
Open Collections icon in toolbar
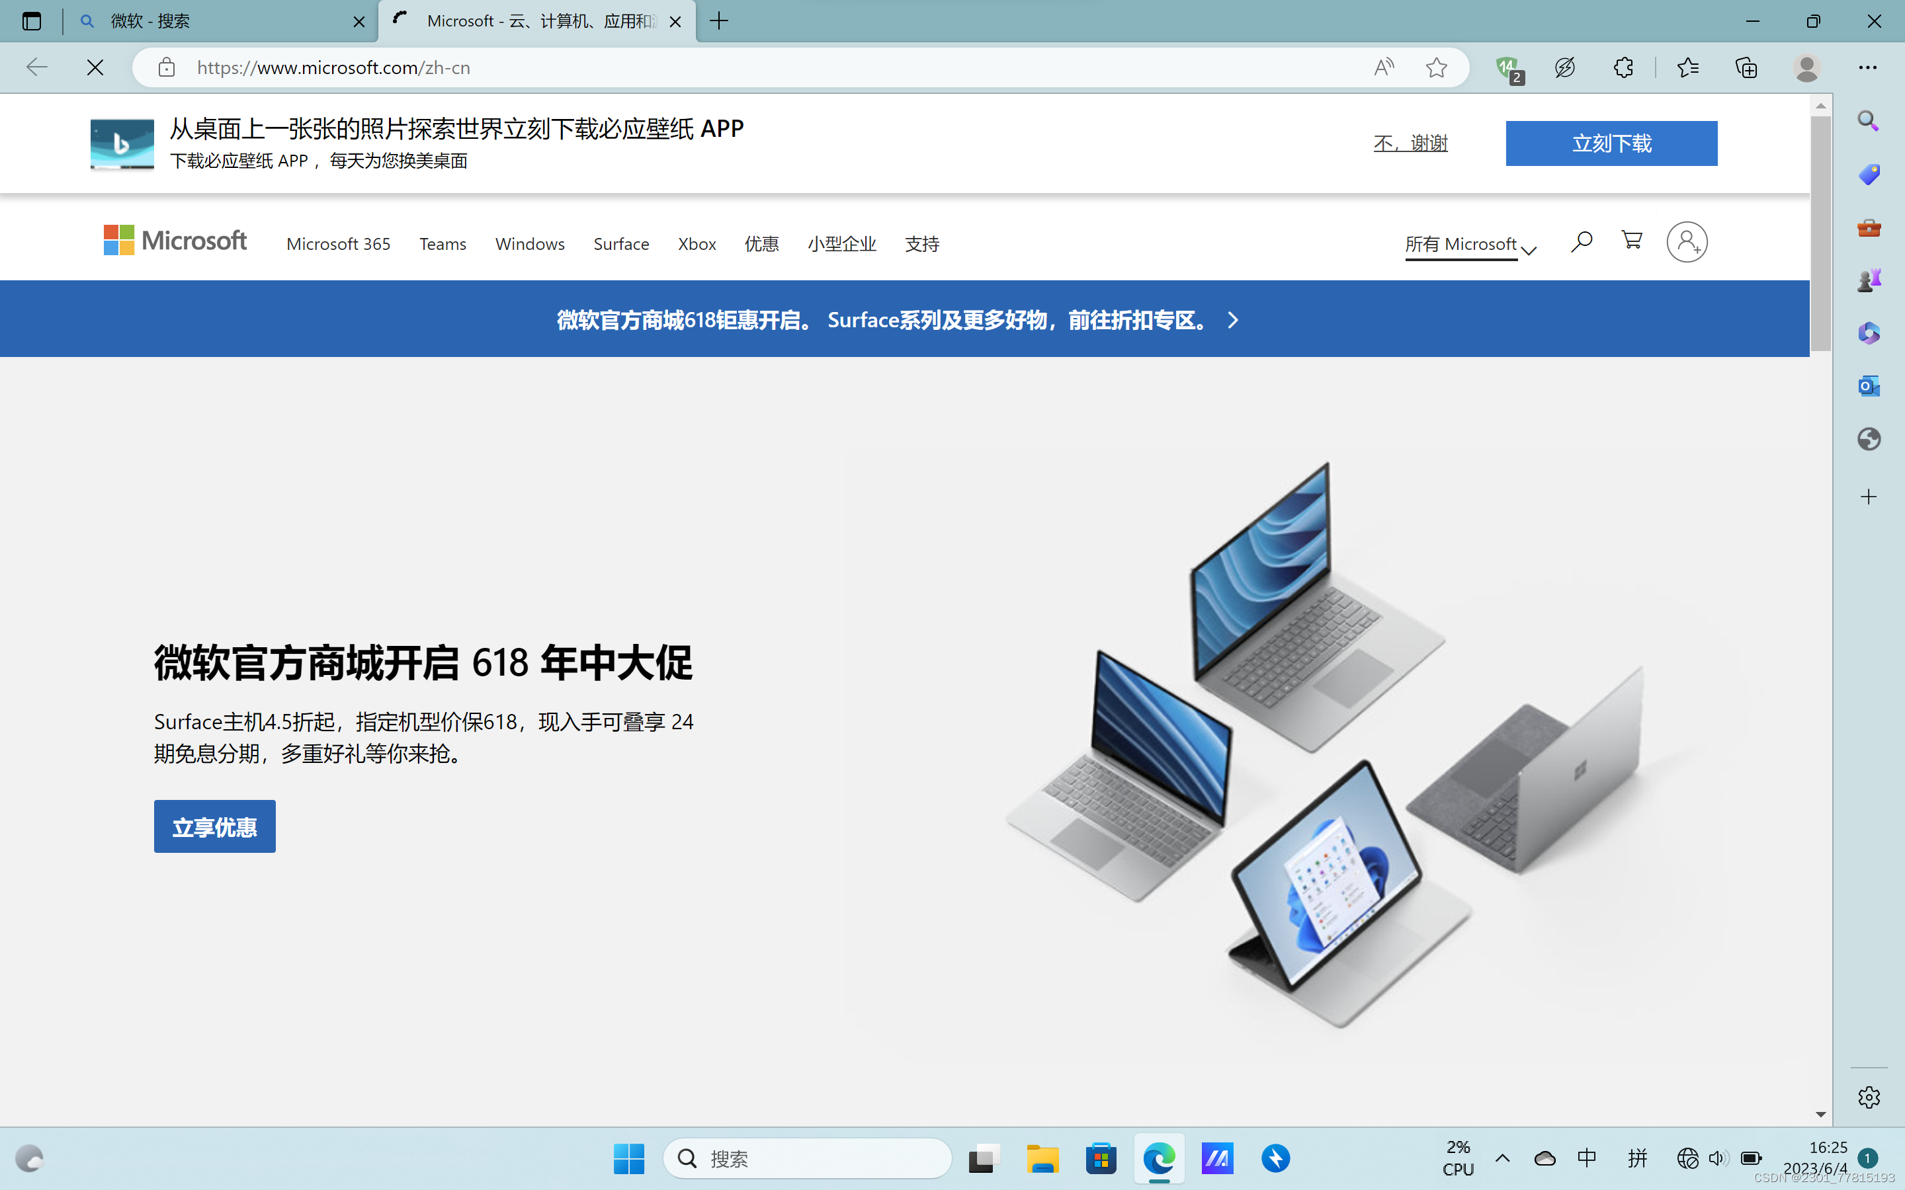tap(1746, 67)
